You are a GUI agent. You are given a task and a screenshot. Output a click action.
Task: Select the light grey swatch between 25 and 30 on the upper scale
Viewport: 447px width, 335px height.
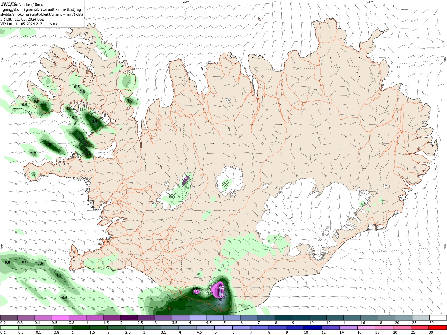tap(421, 318)
